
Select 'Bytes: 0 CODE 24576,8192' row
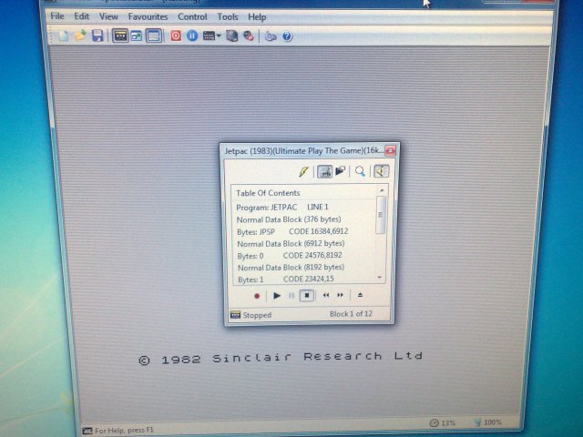click(305, 256)
